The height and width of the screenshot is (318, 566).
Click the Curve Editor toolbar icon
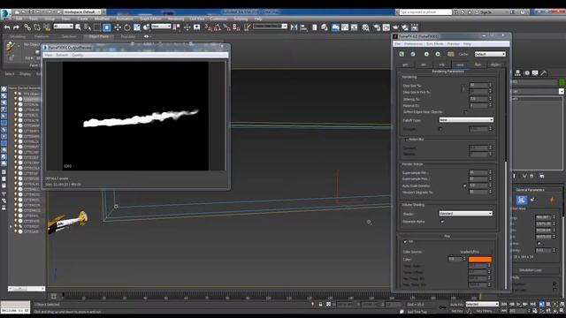point(345,27)
